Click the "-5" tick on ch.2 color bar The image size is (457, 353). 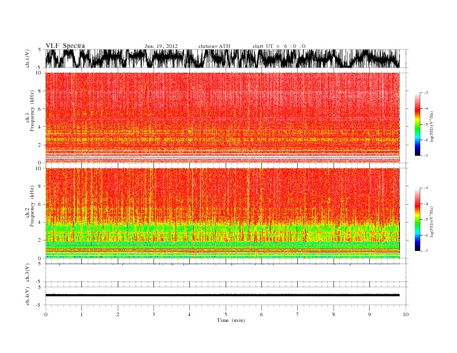coord(425,220)
